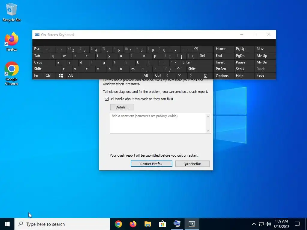307x230 pixels.
Task: Open the network icon in system tray
Action: tap(261, 224)
